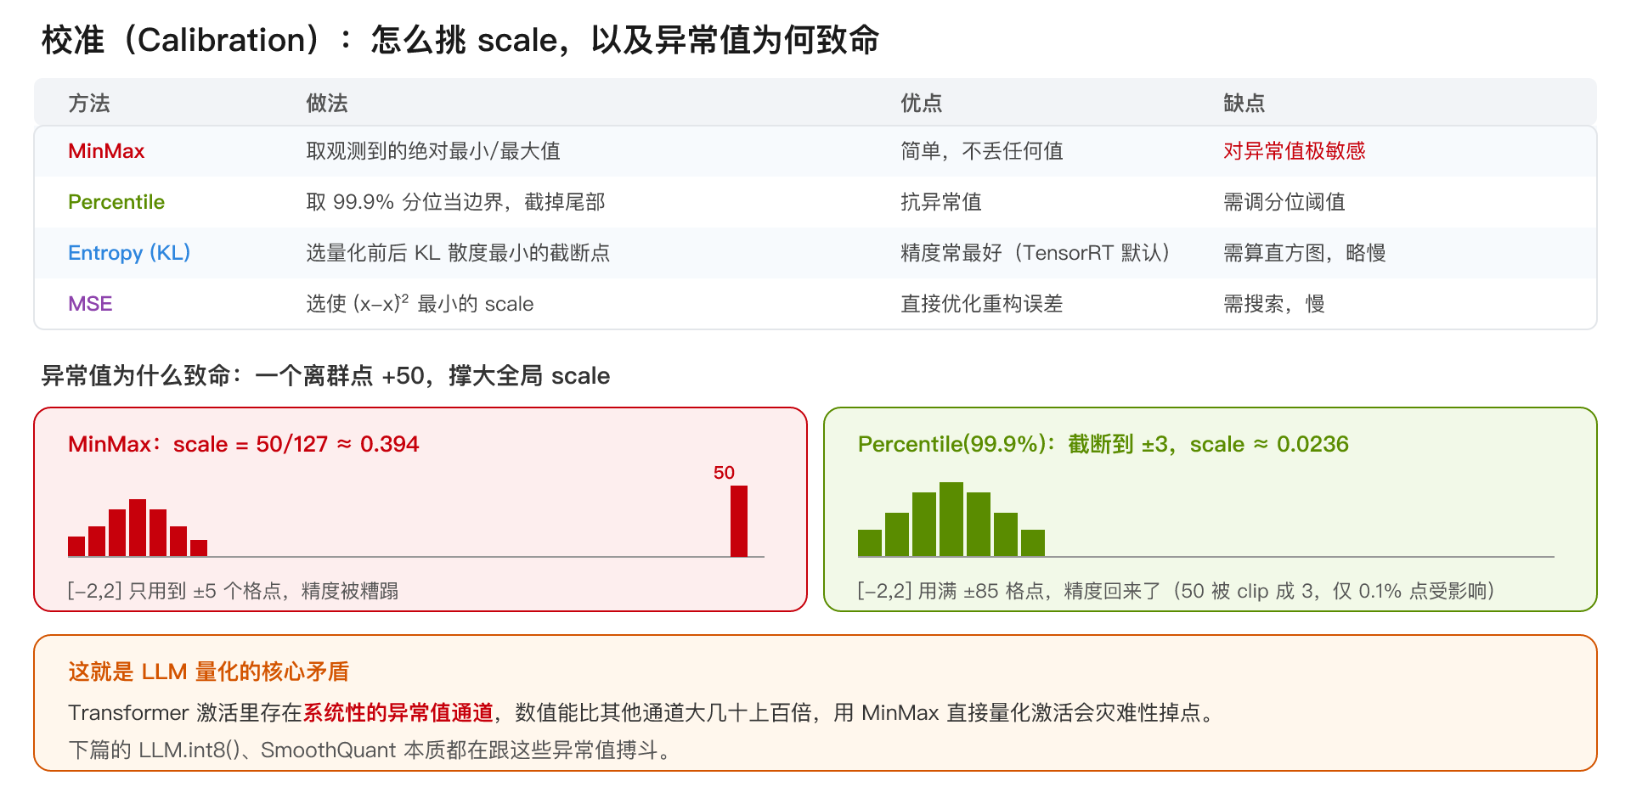Click the "缺点" column header
The height and width of the screenshot is (798, 1631).
[x=1244, y=104]
